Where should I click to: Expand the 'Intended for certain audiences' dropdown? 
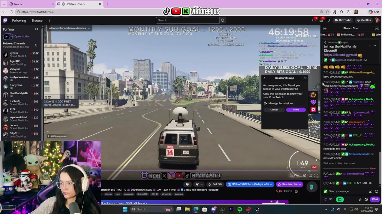tap(69, 28)
